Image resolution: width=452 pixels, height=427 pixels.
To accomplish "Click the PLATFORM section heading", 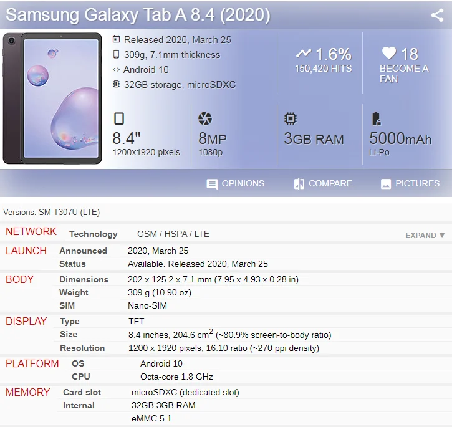I will pyautogui.click(x=32, y=363).
